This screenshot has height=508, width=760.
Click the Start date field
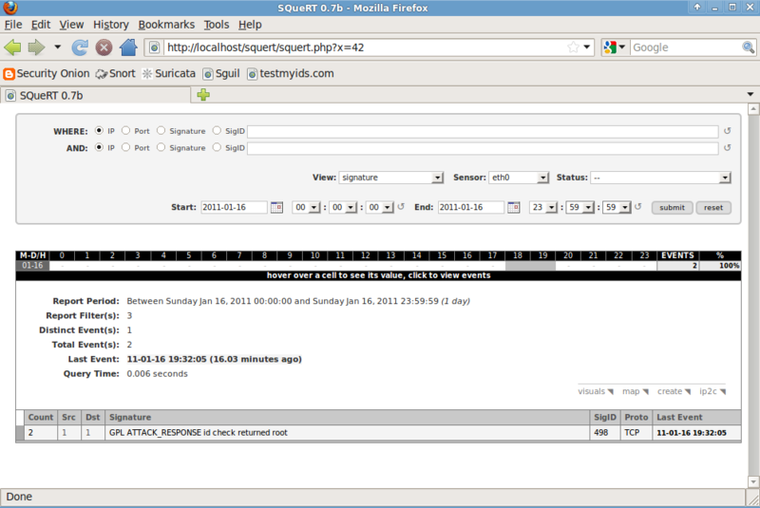(x=234, y=207)
